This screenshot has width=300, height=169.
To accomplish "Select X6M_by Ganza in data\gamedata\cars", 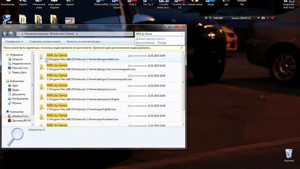I will [x=109, y=57].
